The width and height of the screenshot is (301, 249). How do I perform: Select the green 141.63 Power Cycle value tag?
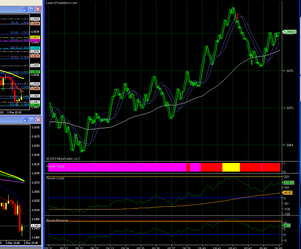[288, 183]
